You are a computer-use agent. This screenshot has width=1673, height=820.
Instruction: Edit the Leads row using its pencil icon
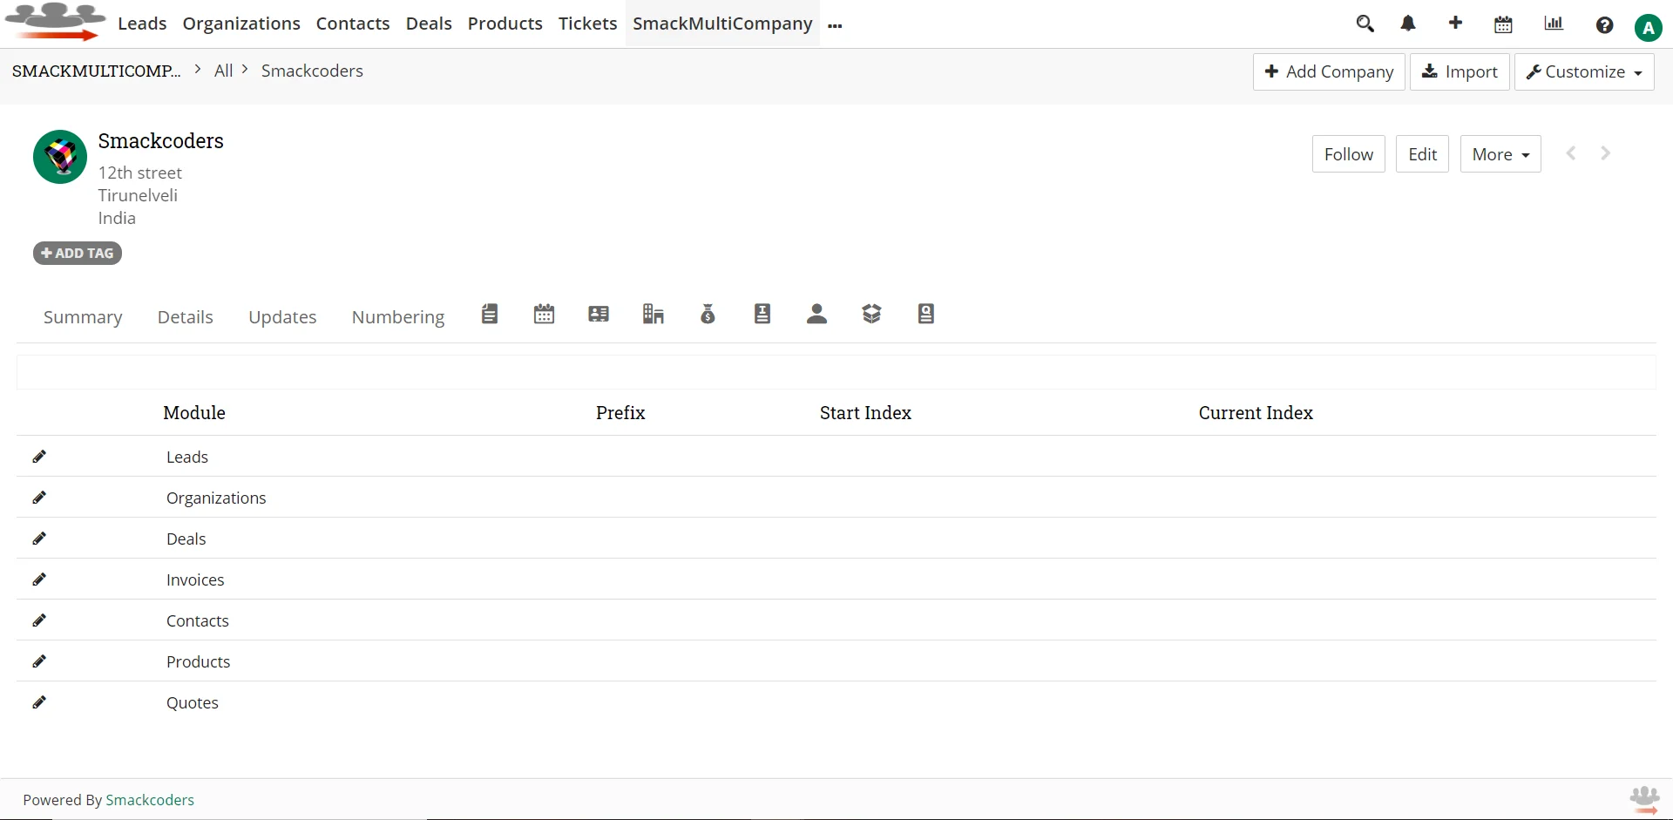[39, 456]
